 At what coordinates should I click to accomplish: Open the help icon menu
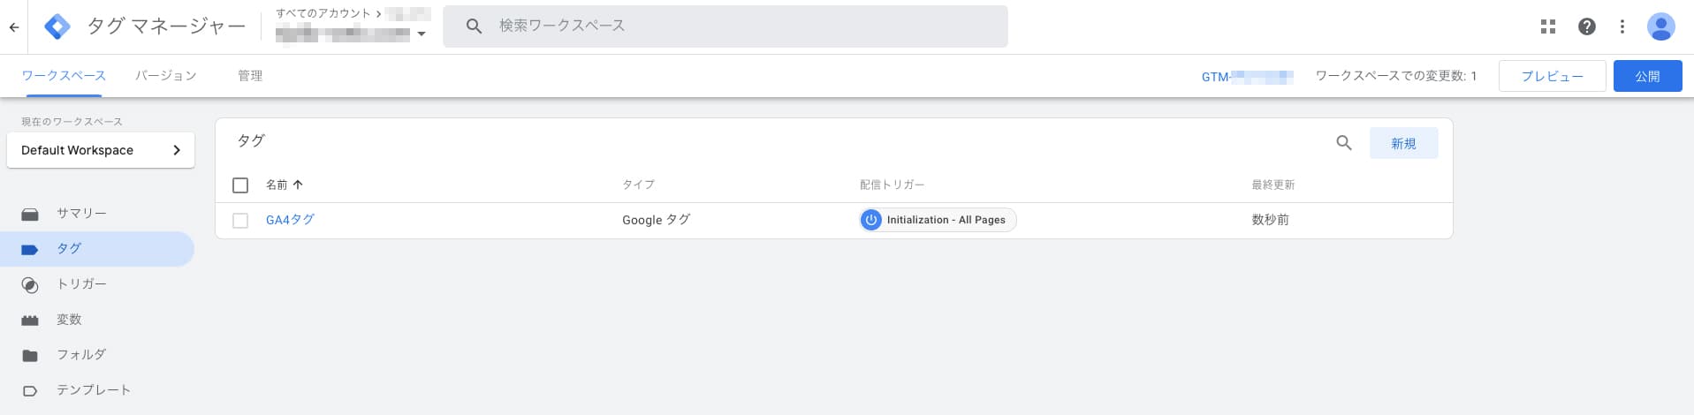point(1587,26)
